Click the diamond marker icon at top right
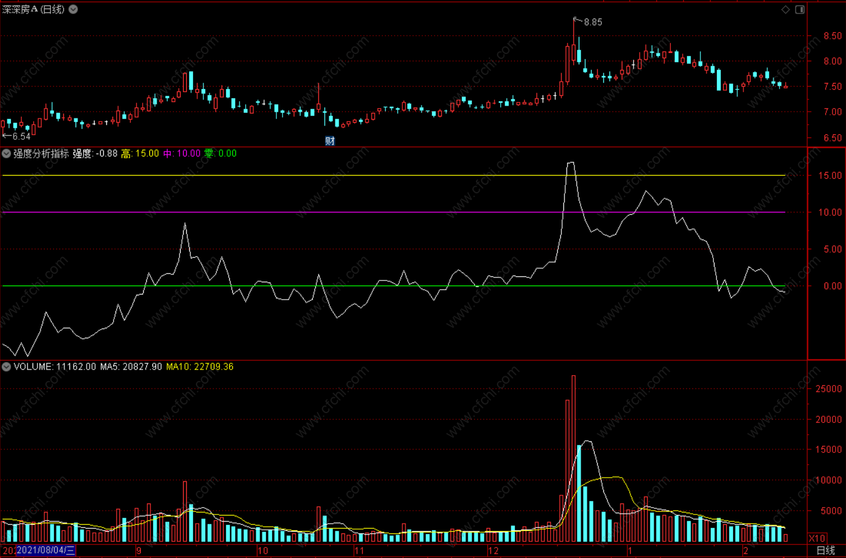This screenshot has height=558, width=846. [785, 9]
